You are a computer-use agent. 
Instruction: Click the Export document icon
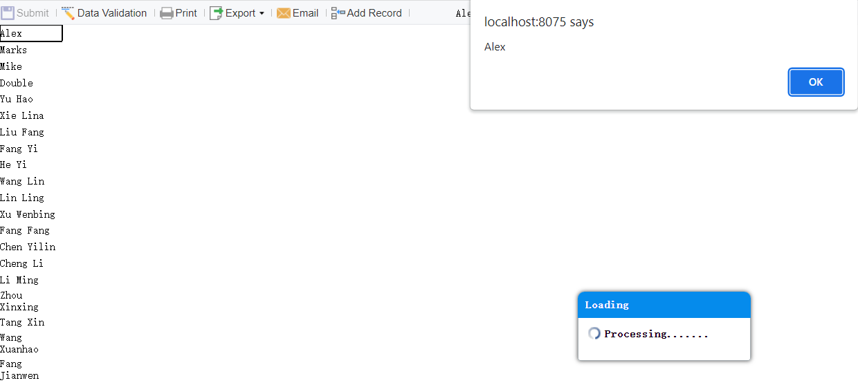(216, 13)
